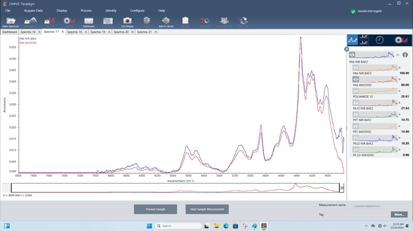Expand arrow next to PA6 ANODISC result
Image resolution: width=413 pixels, height=231 pixels.
[x=400, y=79]
